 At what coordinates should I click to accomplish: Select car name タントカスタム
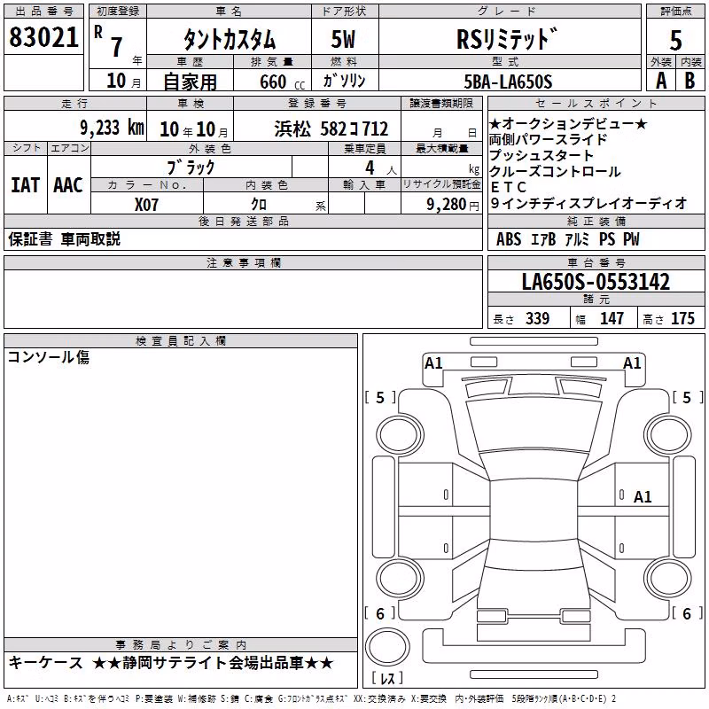(x=230, y=40)
